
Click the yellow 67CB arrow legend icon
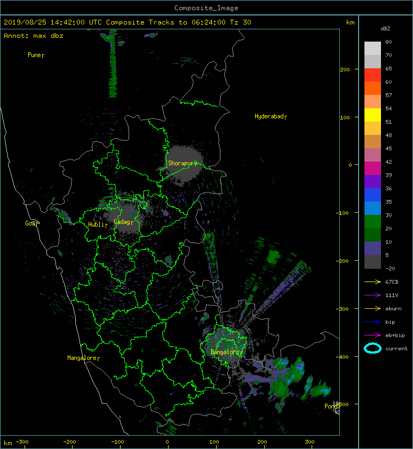(372, 282)
